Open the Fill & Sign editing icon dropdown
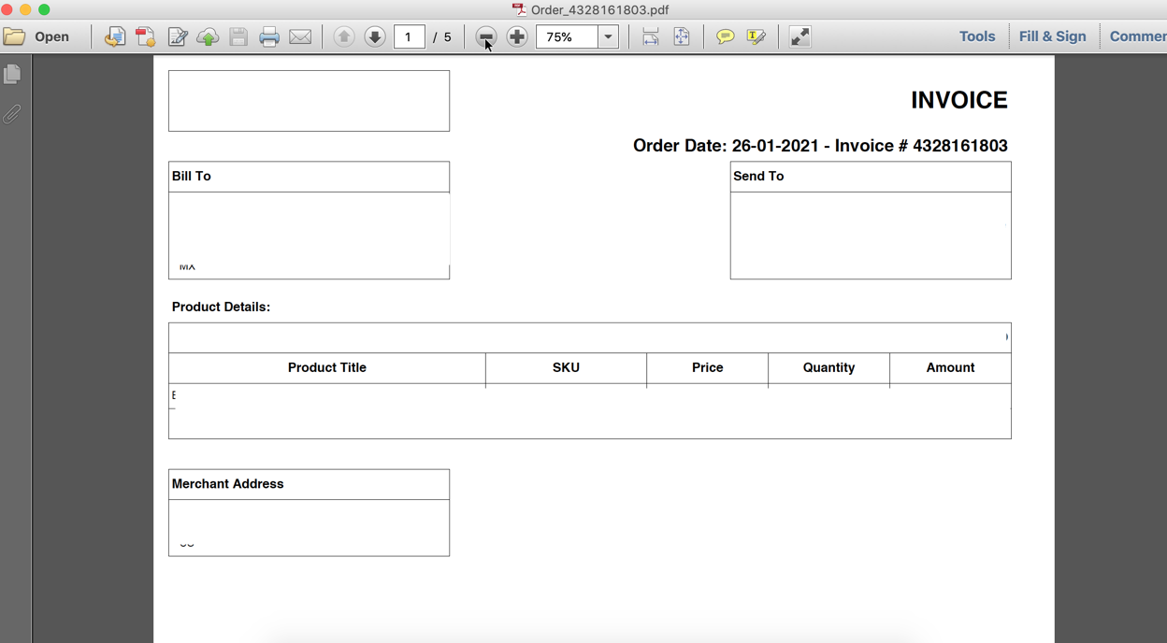 point(178,36)
